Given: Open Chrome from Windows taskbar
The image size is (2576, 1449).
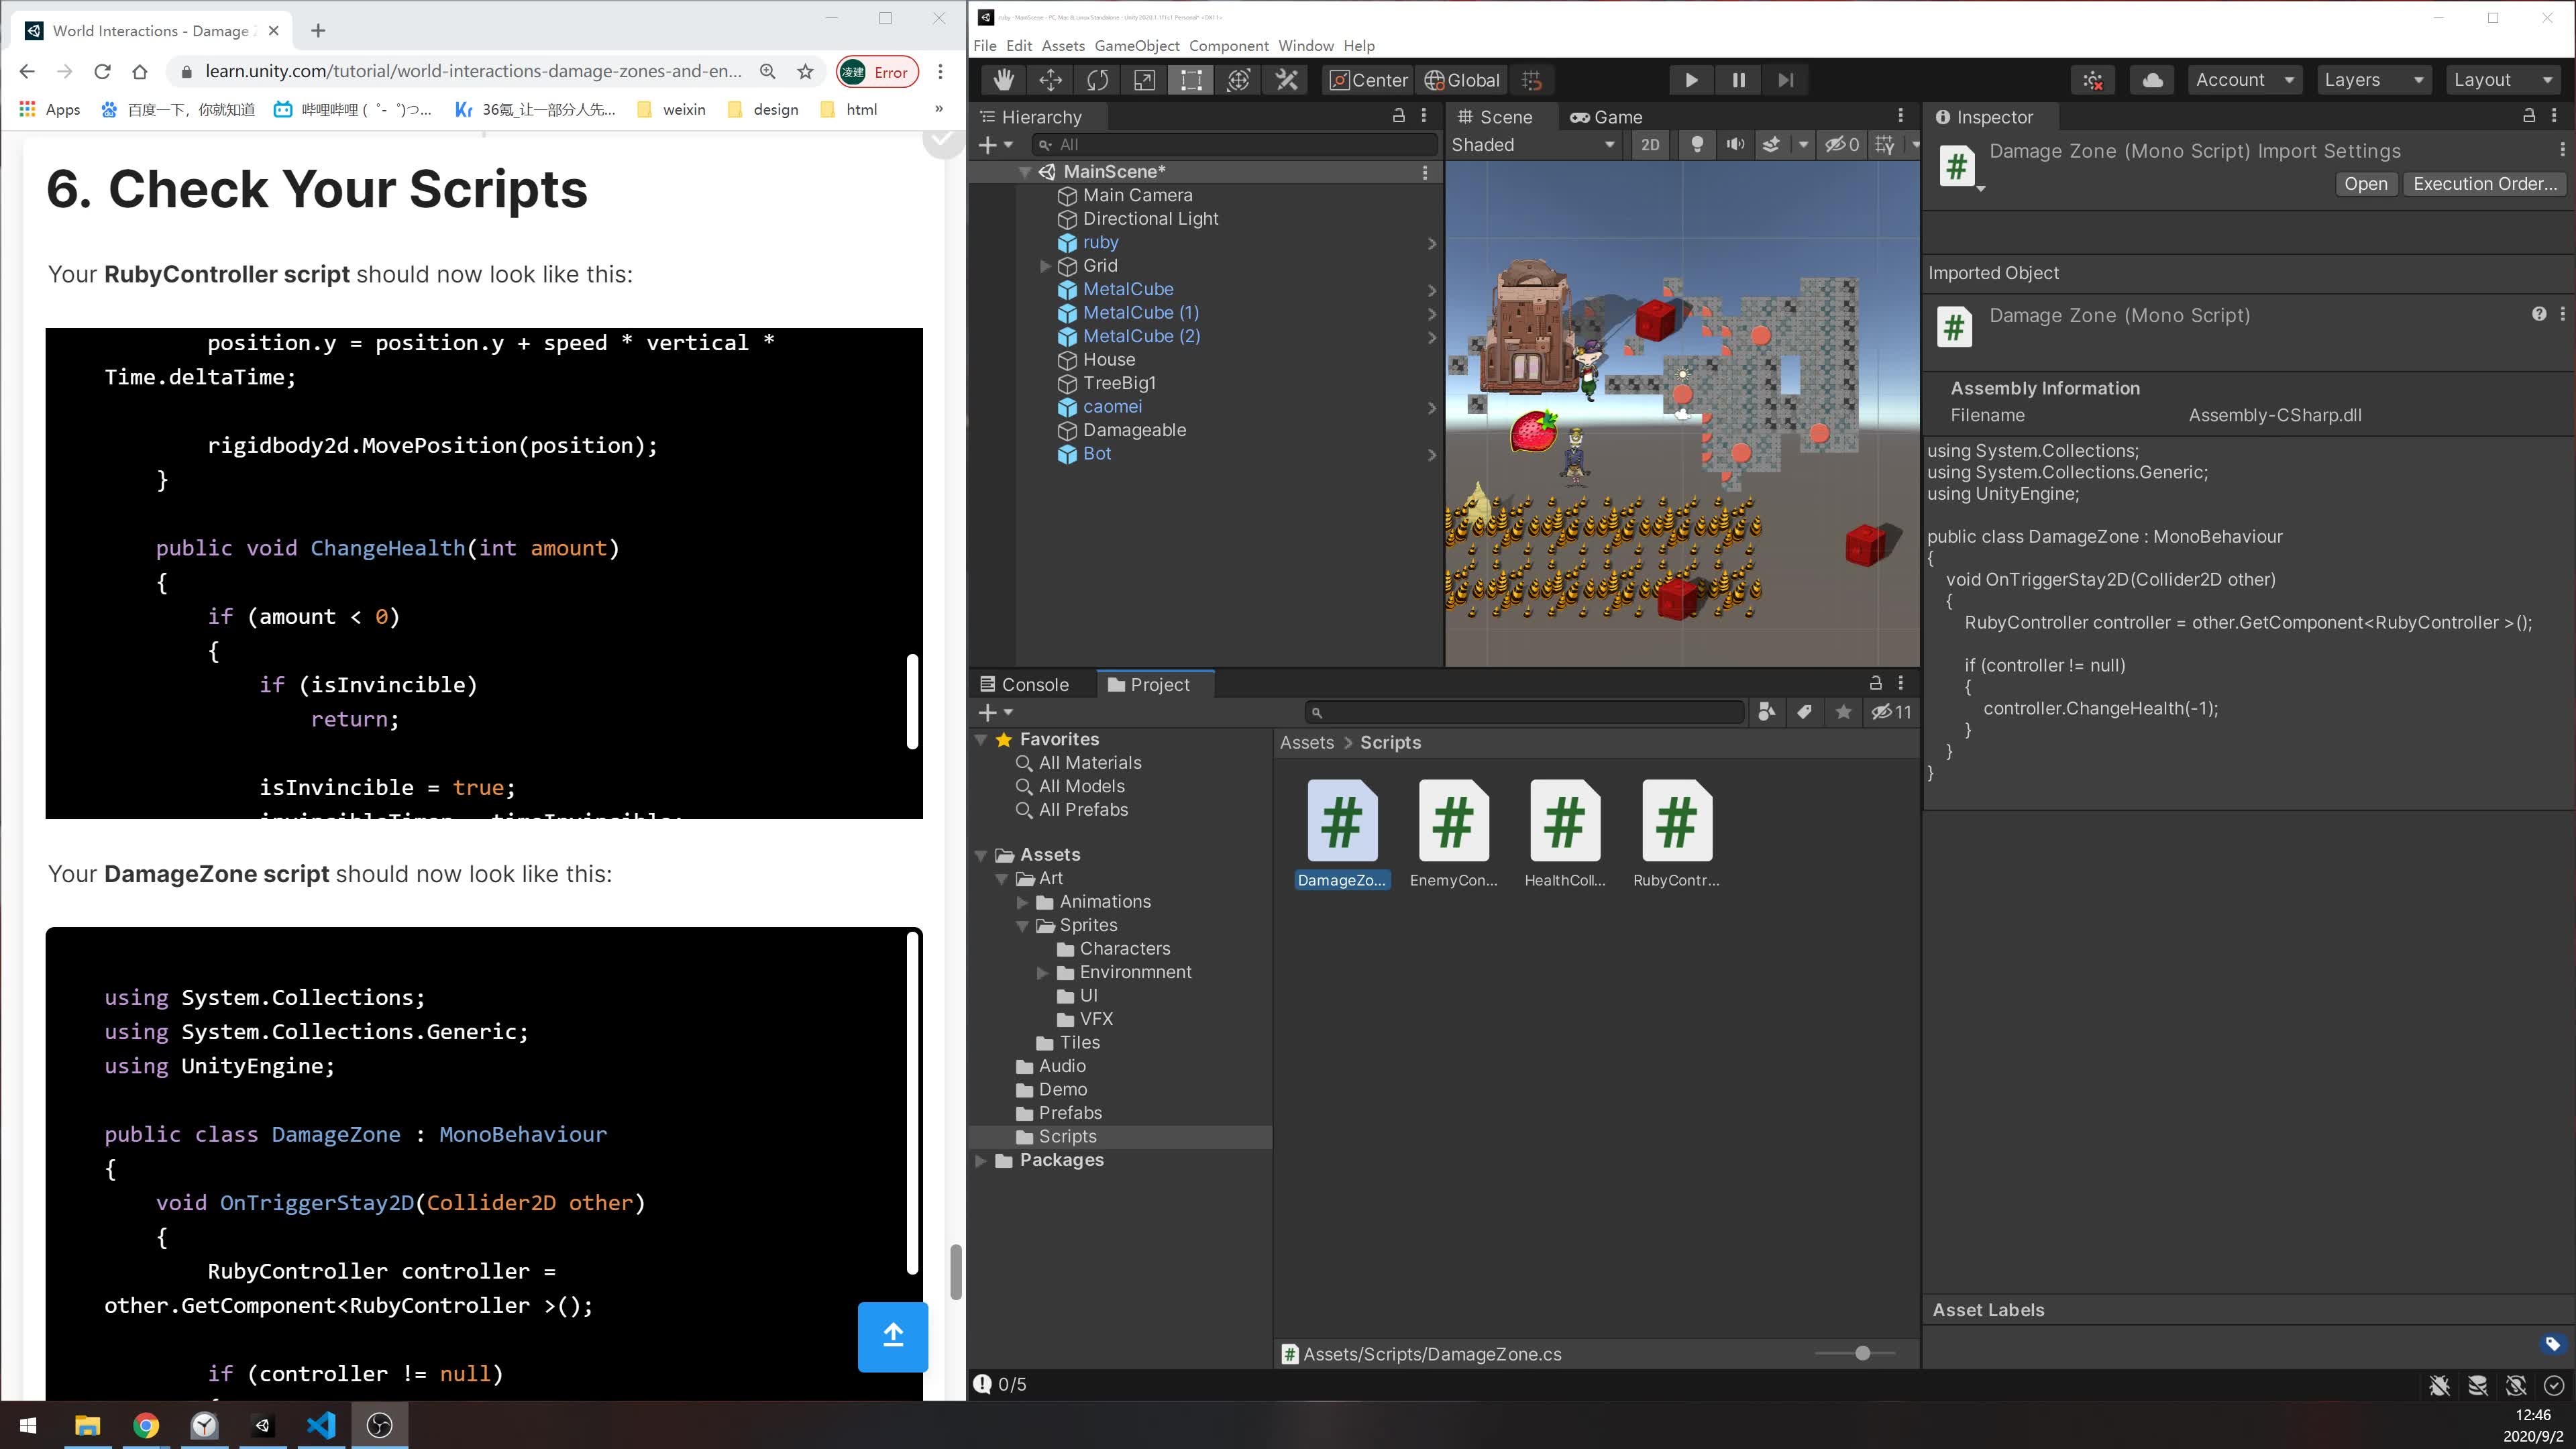Looking at the screenshot, I should point(146,1425).
